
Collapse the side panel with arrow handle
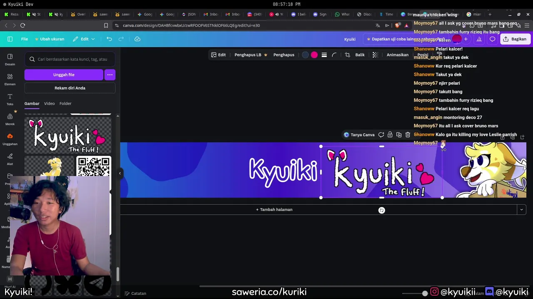(x=120, y=173)
